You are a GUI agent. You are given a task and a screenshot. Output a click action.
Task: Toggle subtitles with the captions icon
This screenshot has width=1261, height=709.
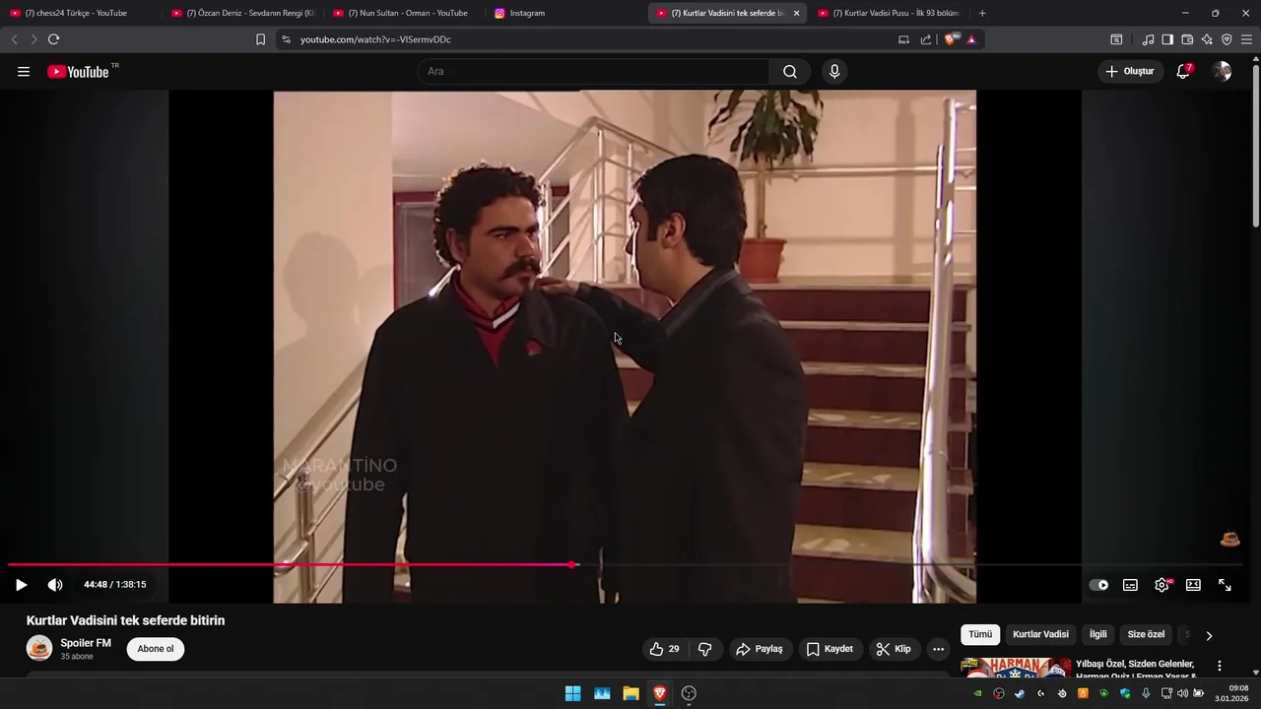click(x=1130, y=585)
